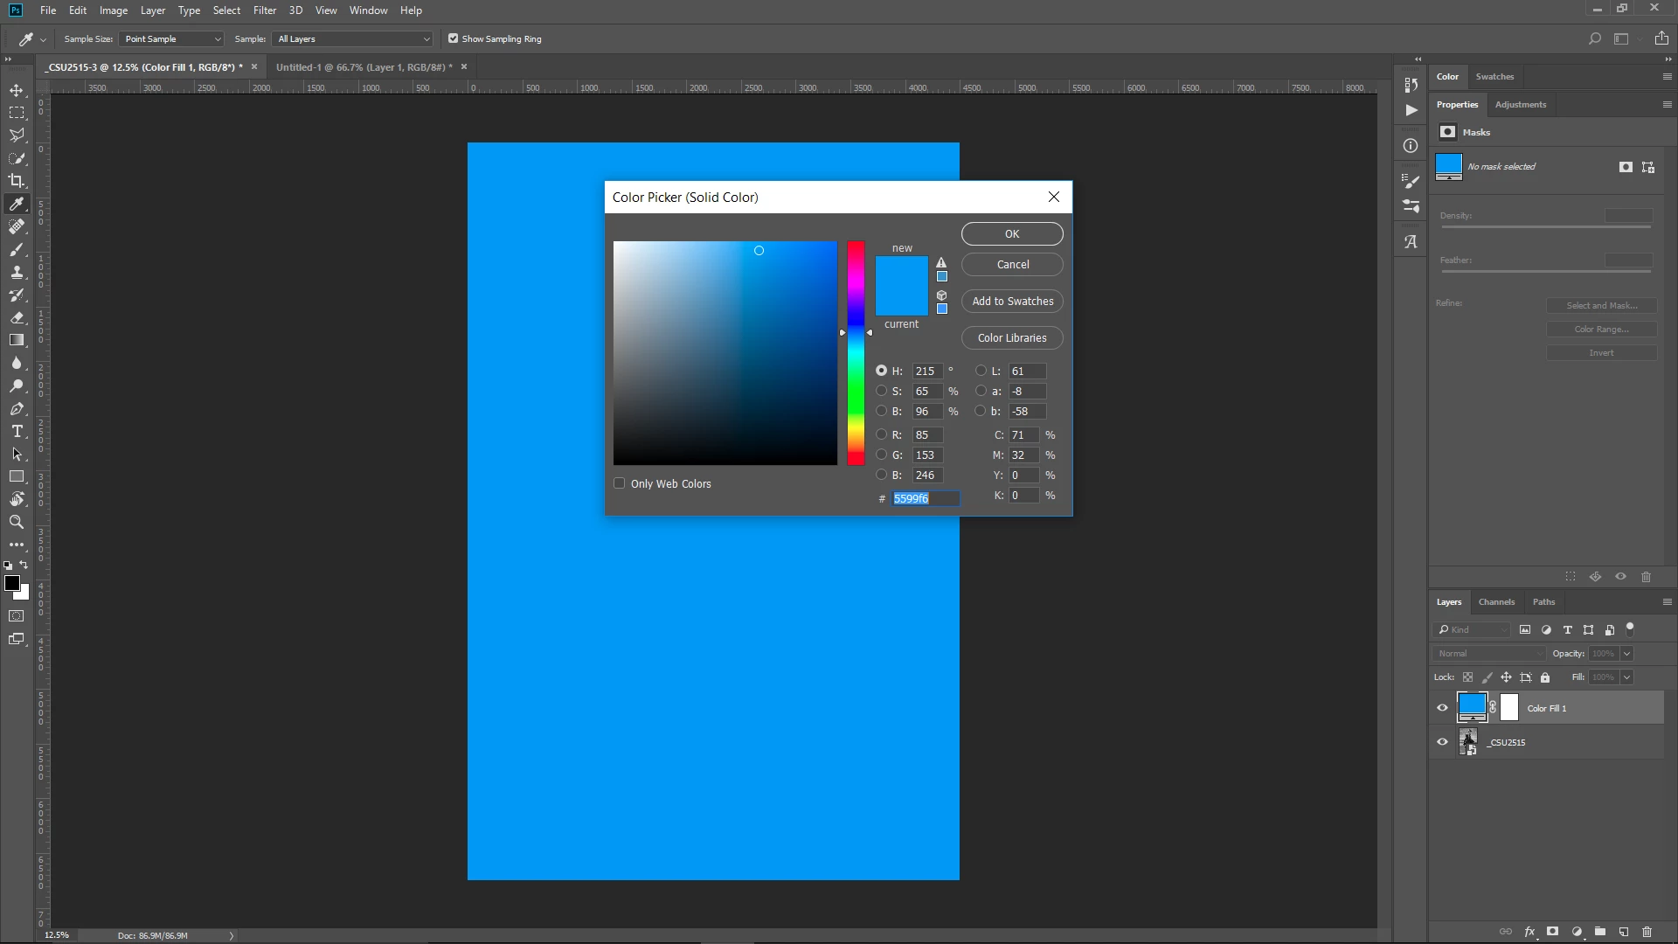Open the layer Opacity dropdown arrow
Image resolution: width=1678 pixels, height=944 pixels.
point(1626,654)
